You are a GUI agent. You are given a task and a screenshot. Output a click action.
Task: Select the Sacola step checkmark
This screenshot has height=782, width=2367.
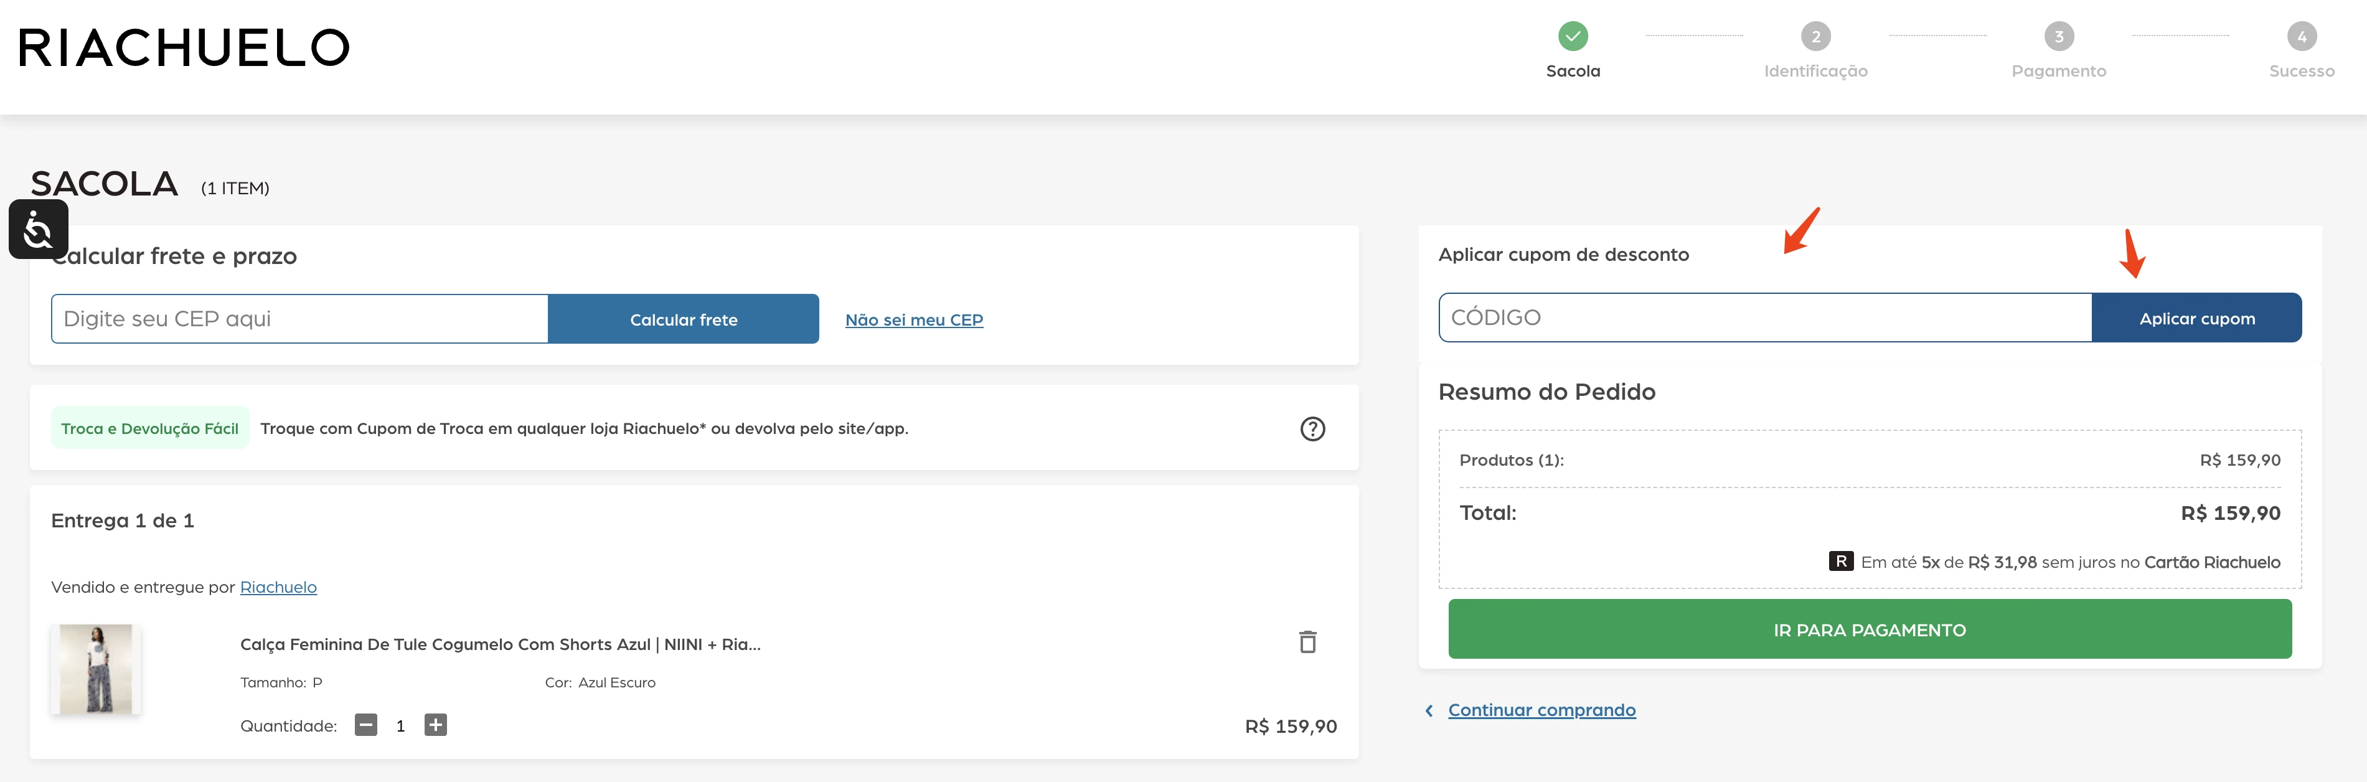pos(1572,37)
